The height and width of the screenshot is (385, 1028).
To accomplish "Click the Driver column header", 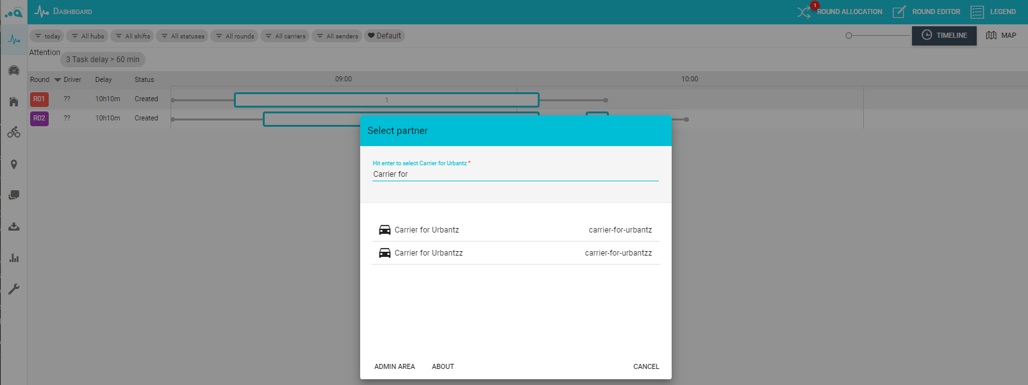I will (x=72, y=80).
